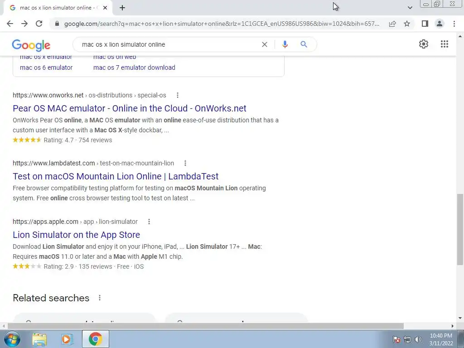Open options for the lambdatest.com result
The height and width of the screenshot is (348, 464).
tap(185, 163)
